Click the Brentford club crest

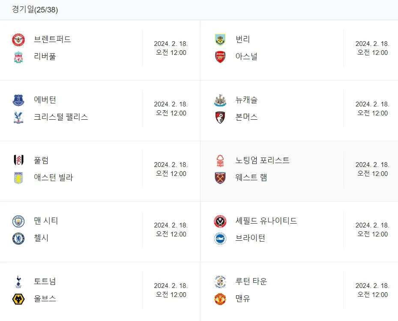pyautogui.click(x=18, y=39)
